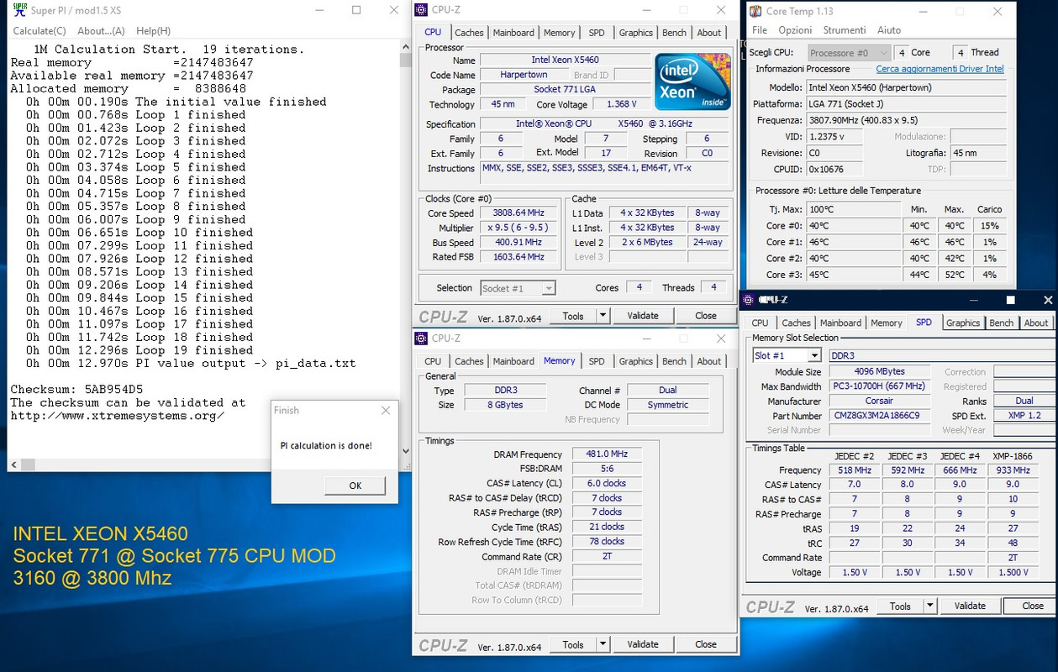Open Bench tab in CPU-Z SPD window

(1001, 323)
